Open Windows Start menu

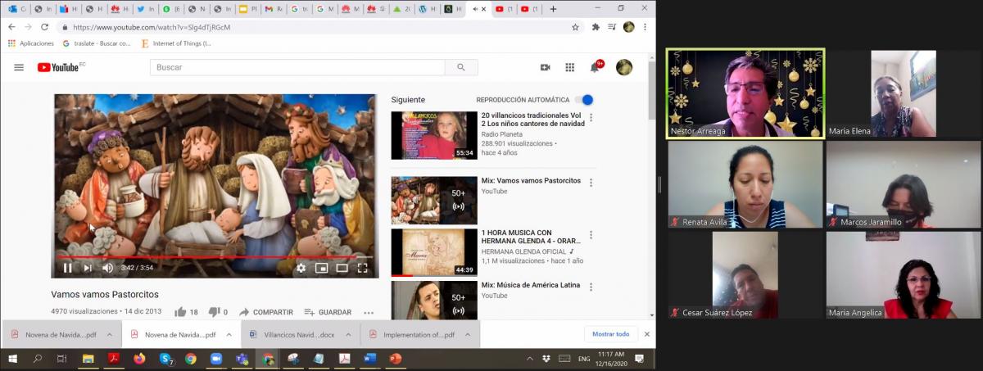(12, 359)
